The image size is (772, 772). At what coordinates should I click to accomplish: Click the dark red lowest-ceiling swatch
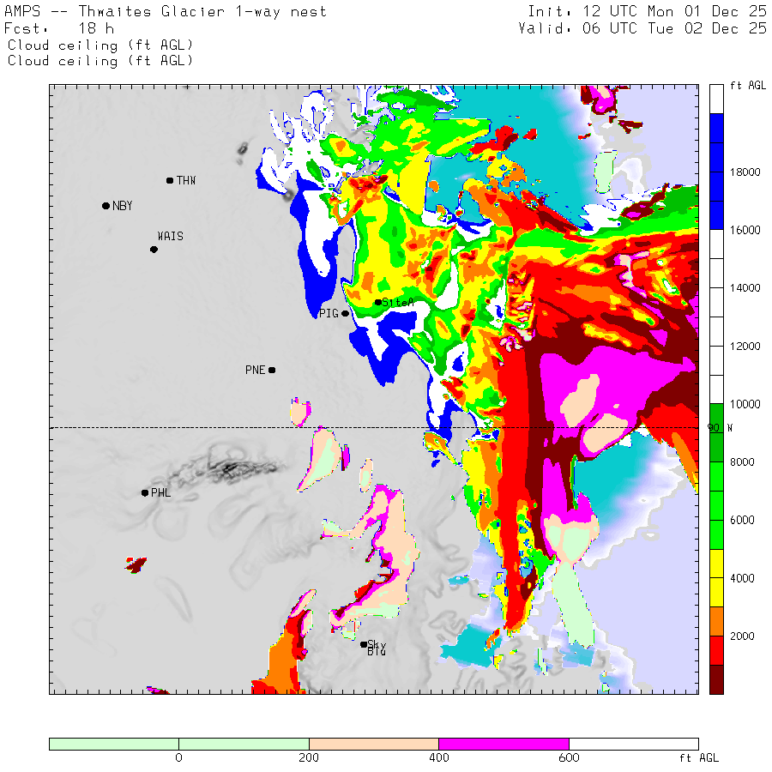pyautogui.click(x=716, y=679)
